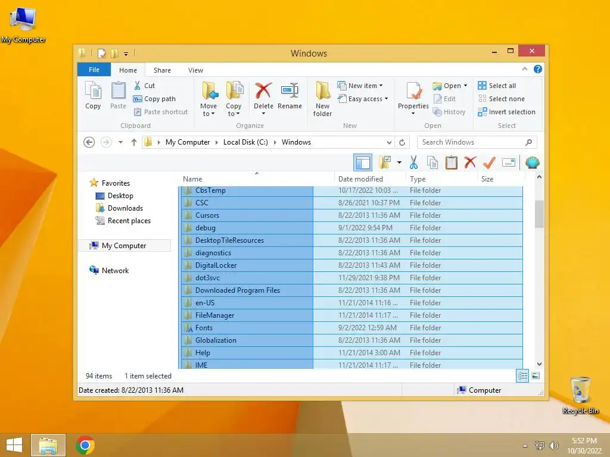Expand the Delete dropdown arrow
This screenshot has height=457, width=610.
pyautogui.click(x=263, y=114)
